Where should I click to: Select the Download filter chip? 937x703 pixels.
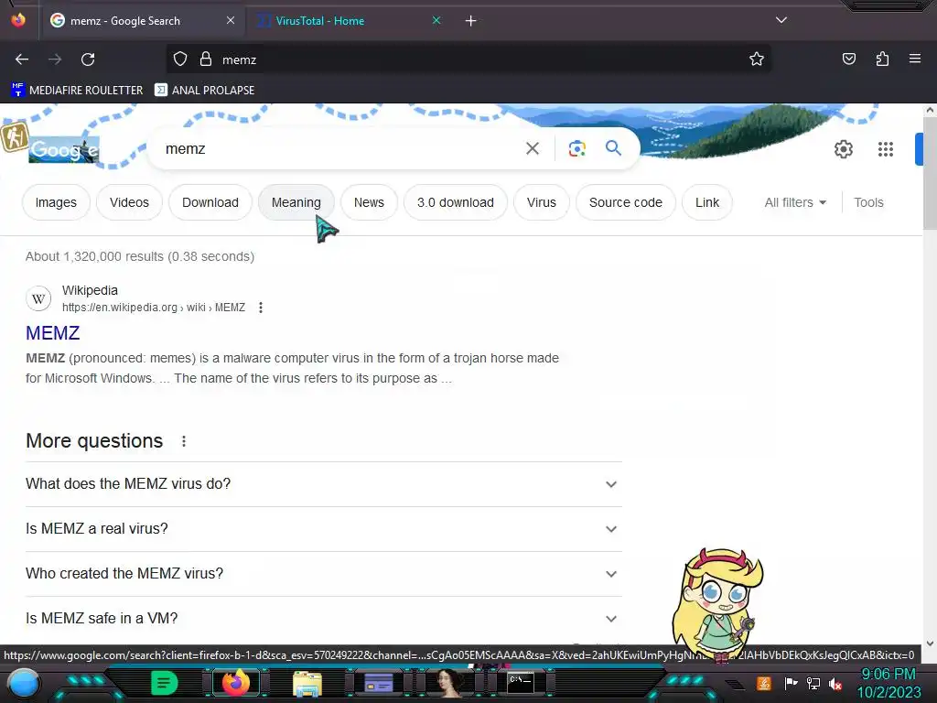pos(210,202)
